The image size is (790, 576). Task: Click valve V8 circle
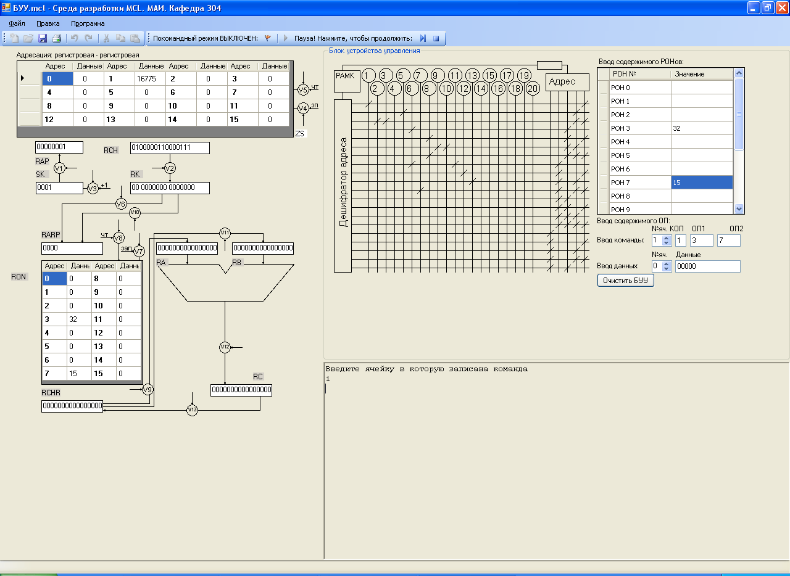point(118,237)
